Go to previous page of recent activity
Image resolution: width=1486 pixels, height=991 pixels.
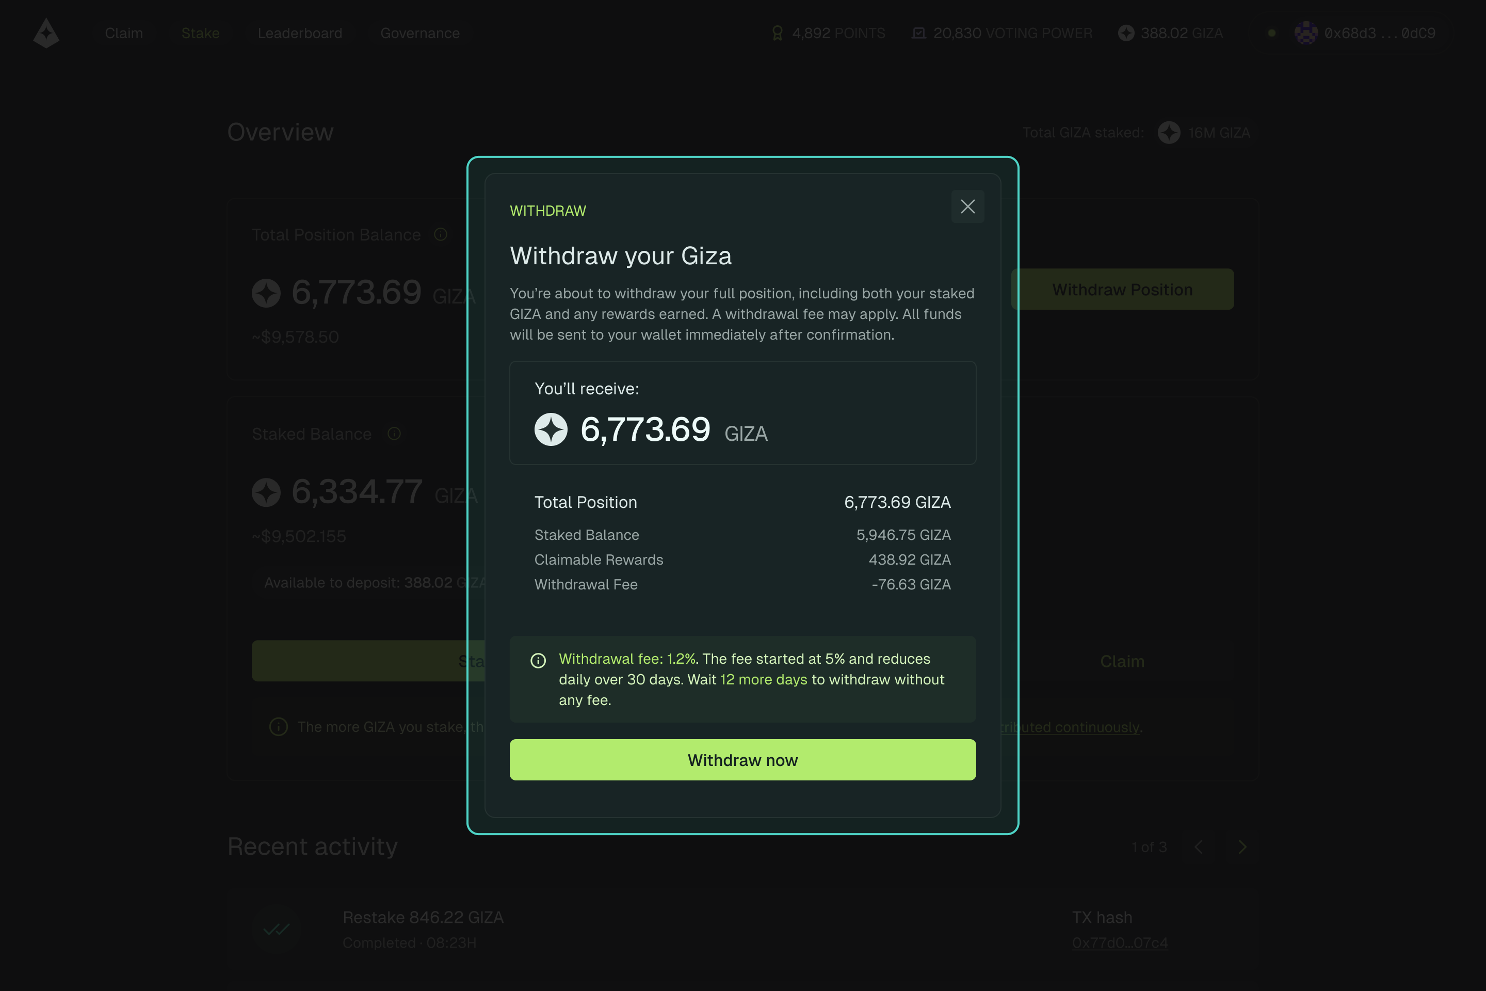point(1199,847)
